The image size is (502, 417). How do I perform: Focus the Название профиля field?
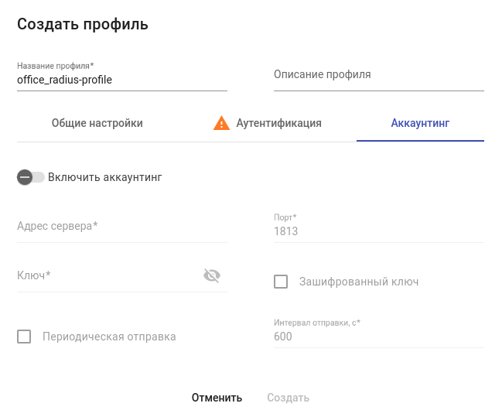coord(121,80)
